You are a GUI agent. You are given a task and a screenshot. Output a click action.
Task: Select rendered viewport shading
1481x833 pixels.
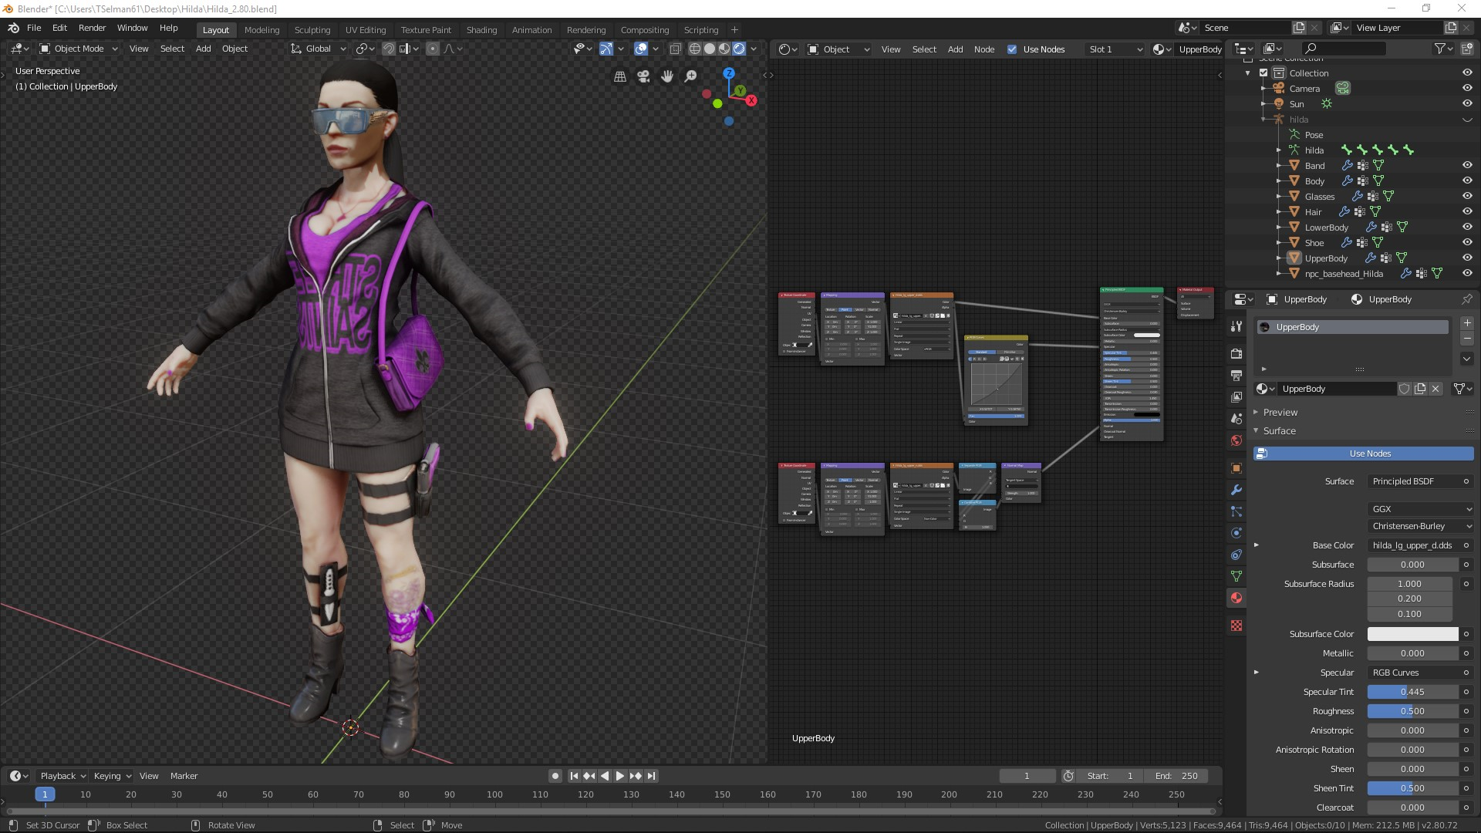[x=739, y=49]
